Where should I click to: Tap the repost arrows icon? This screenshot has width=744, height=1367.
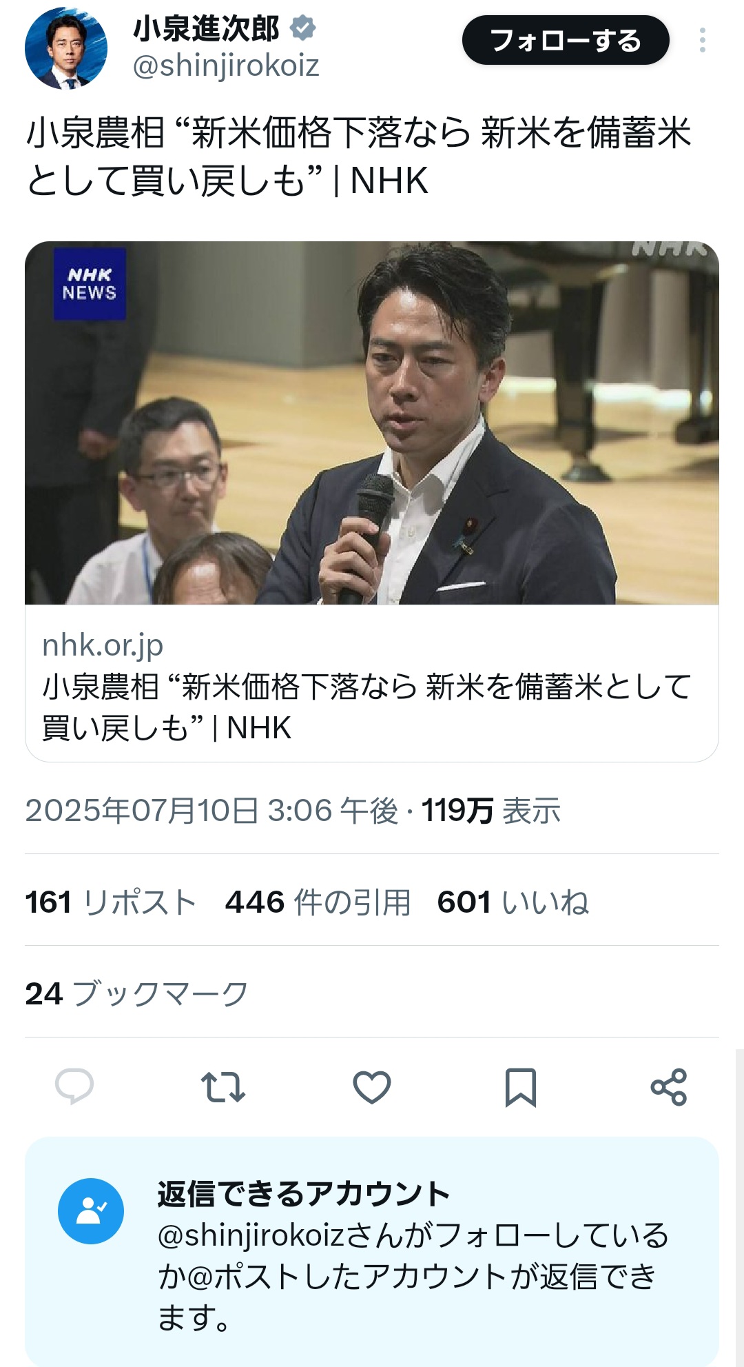(x=223, y=1087)
